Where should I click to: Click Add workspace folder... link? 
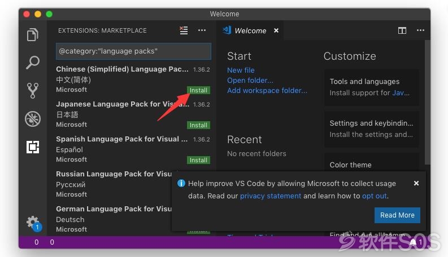click(267, 91)
